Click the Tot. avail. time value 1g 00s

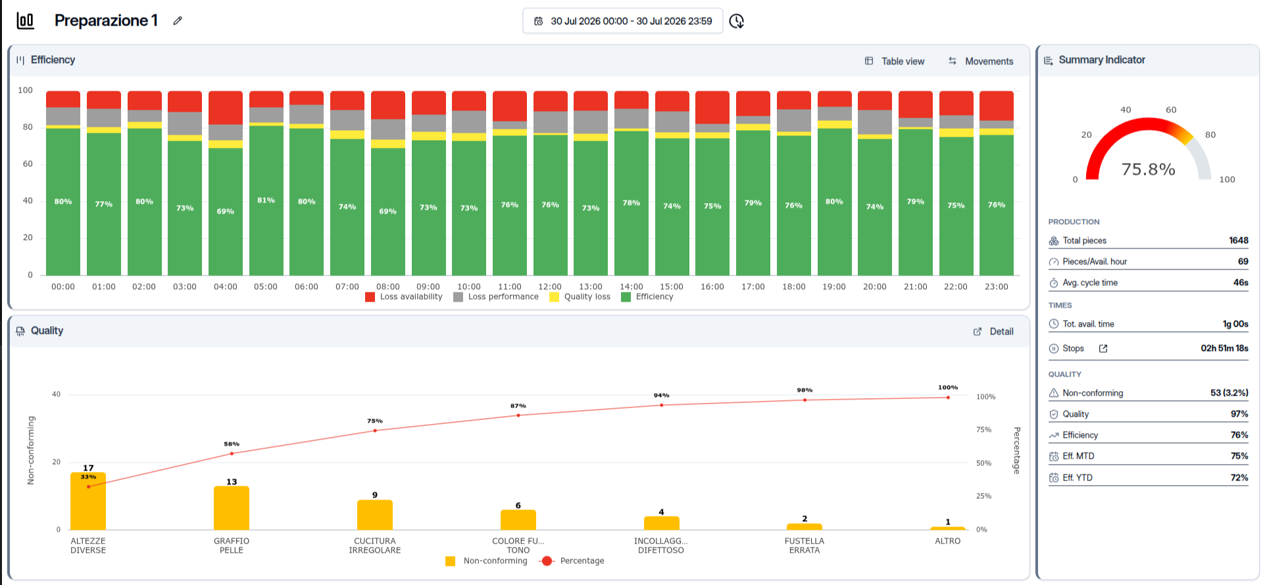(x=1235, y=324)
